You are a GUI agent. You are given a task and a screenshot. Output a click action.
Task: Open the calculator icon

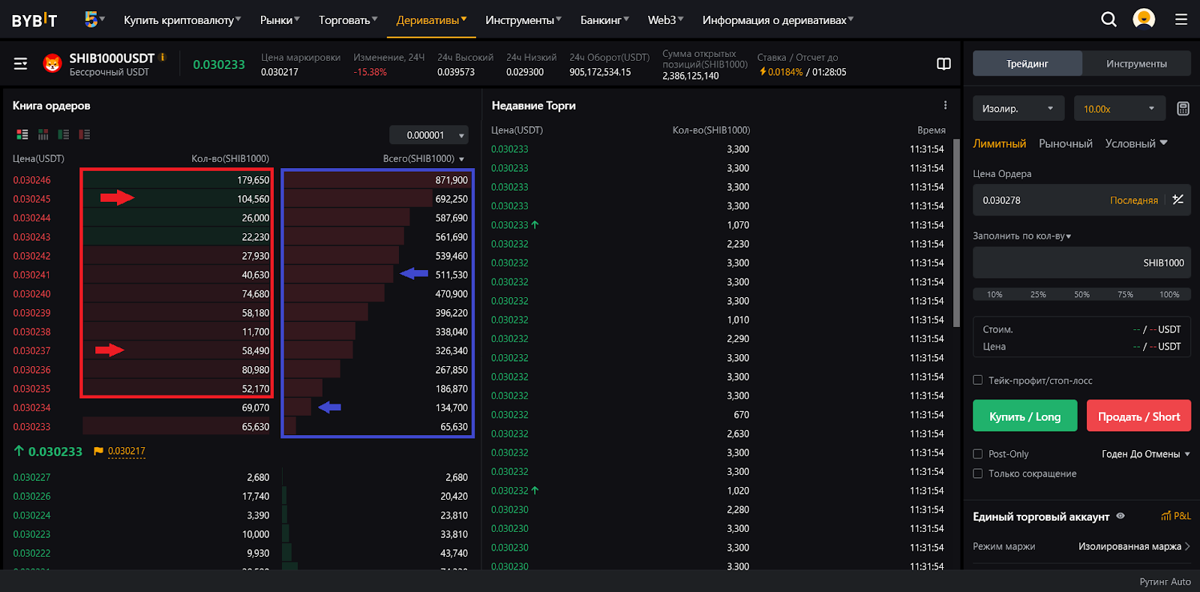[1183, 109]
